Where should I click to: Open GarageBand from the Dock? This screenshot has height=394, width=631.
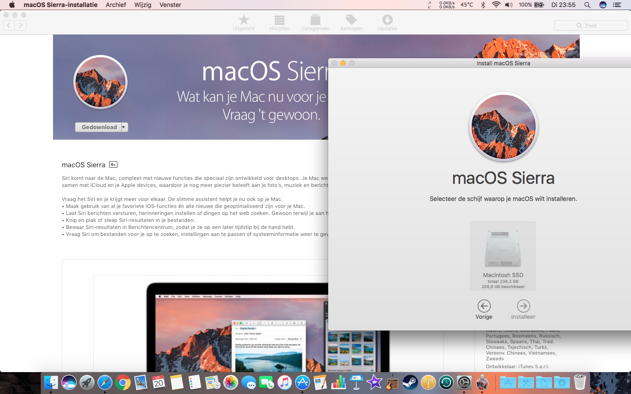pos(392,383)
